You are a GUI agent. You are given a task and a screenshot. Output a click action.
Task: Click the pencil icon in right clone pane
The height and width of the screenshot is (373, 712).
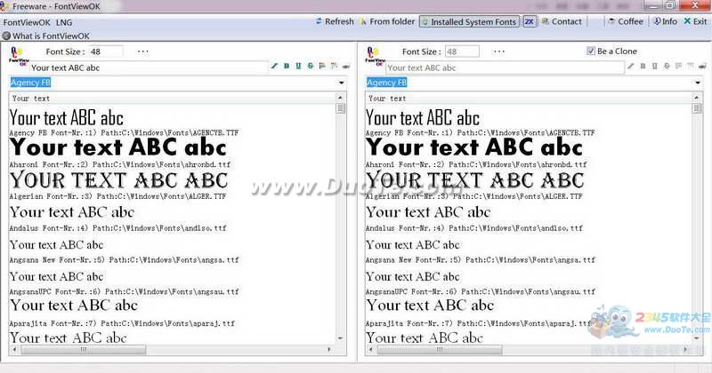631,67
